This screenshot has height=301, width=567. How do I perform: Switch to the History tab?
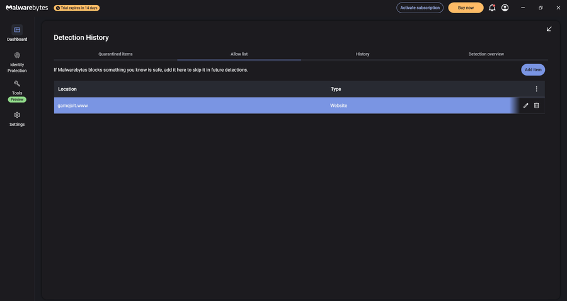tap(362, 54)
